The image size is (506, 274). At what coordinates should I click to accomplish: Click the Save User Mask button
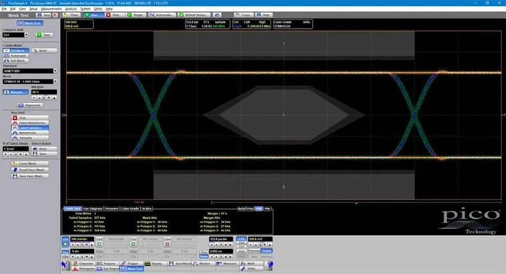(30, 175)
